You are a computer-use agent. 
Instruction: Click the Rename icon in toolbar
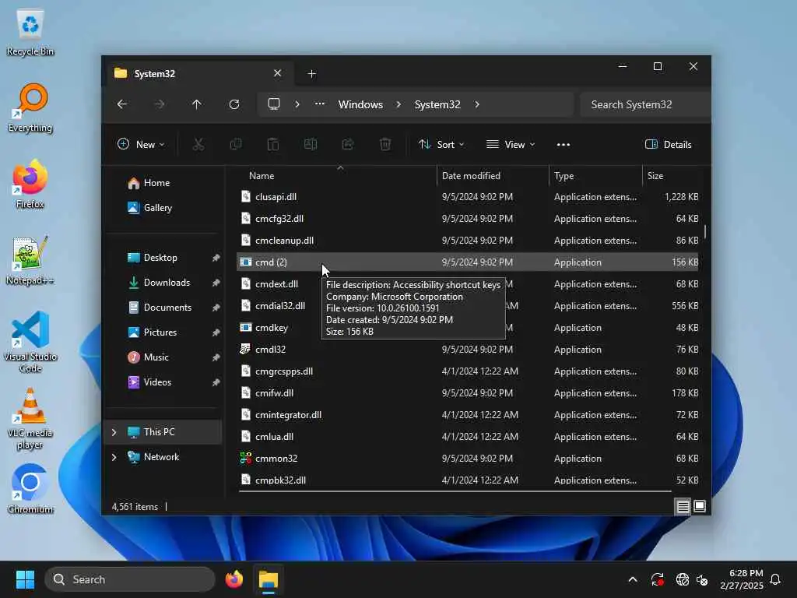point(311,144)
